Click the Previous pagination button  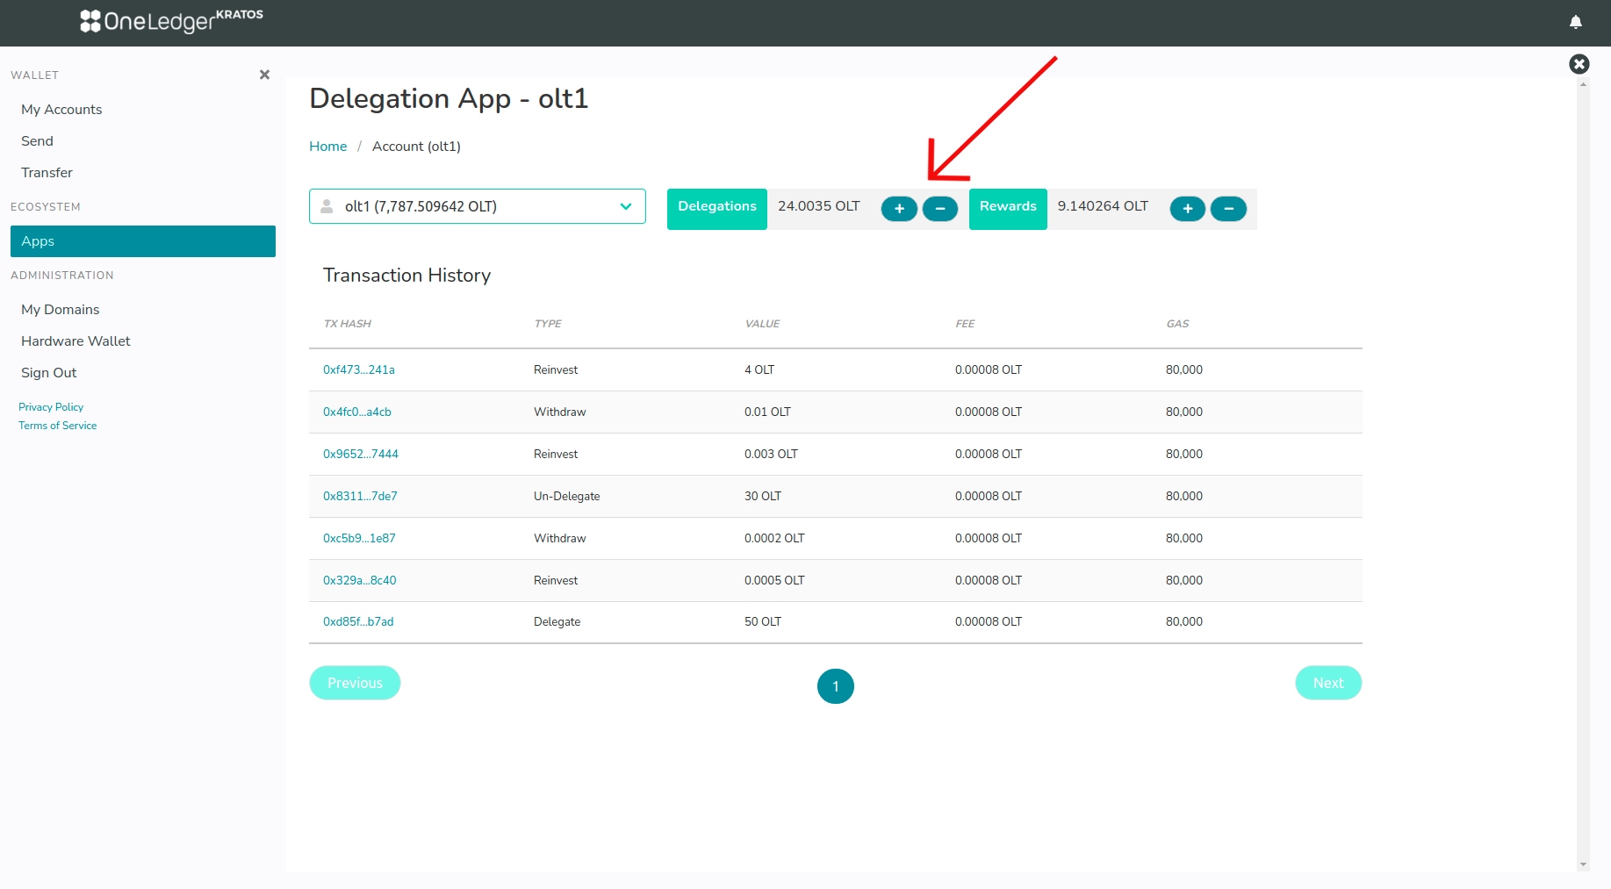[355, 683]
